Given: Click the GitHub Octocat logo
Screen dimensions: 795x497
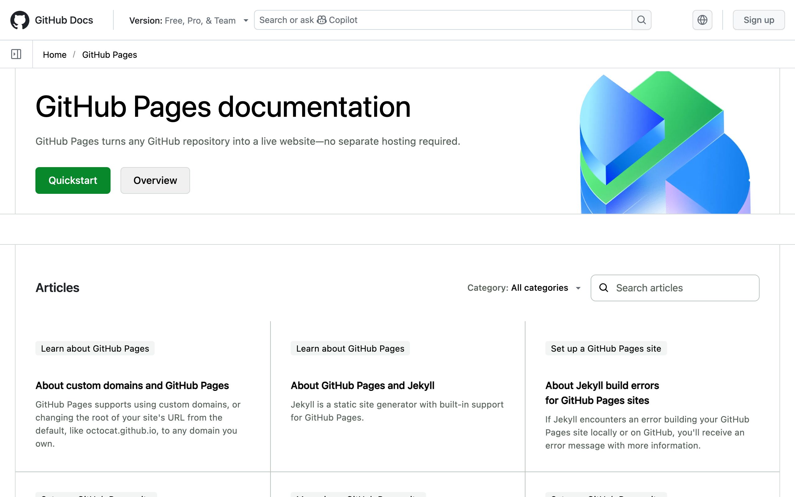Looking at the screenshot, I should pos(20,20).
